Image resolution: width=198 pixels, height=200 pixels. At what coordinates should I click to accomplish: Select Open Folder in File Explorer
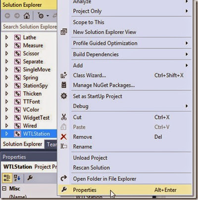pyautogui.click(x=125, y=179)
